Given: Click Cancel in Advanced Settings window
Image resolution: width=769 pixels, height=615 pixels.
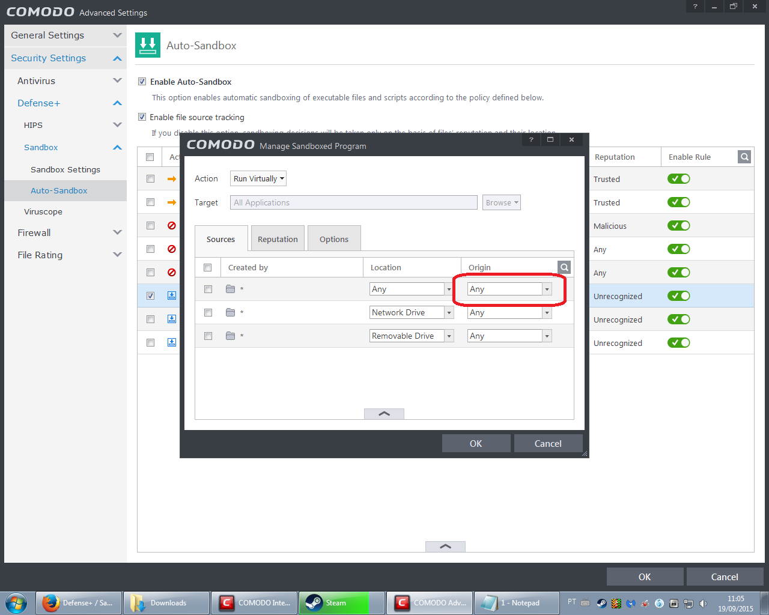Looking at the screenshot, I should point(725,577).
